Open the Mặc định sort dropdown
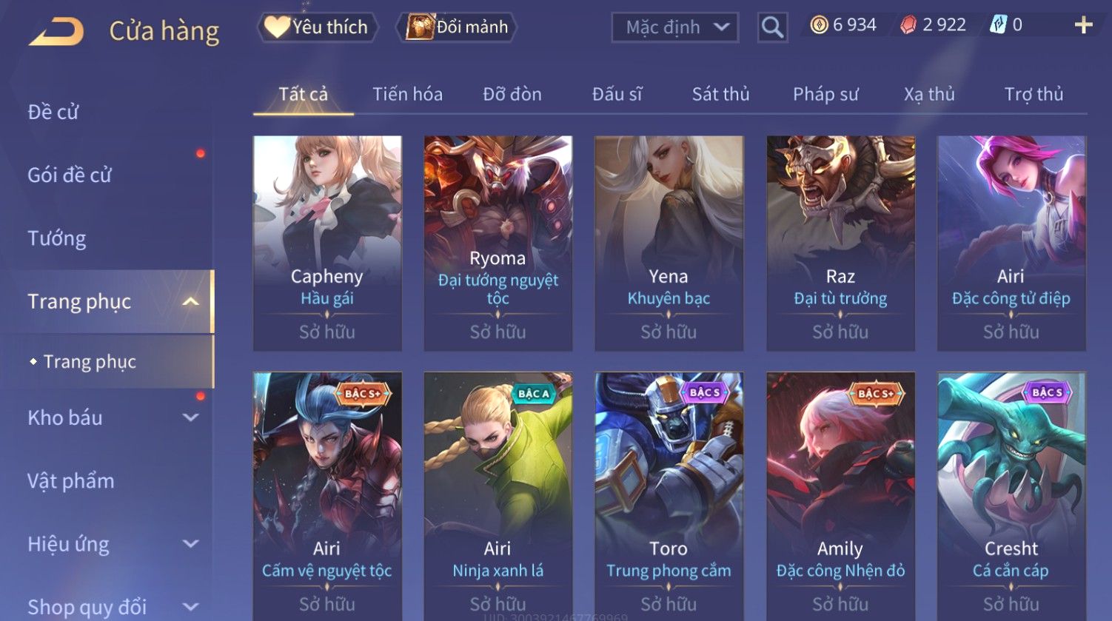1112x621 pixels. [x=675, y=27]
